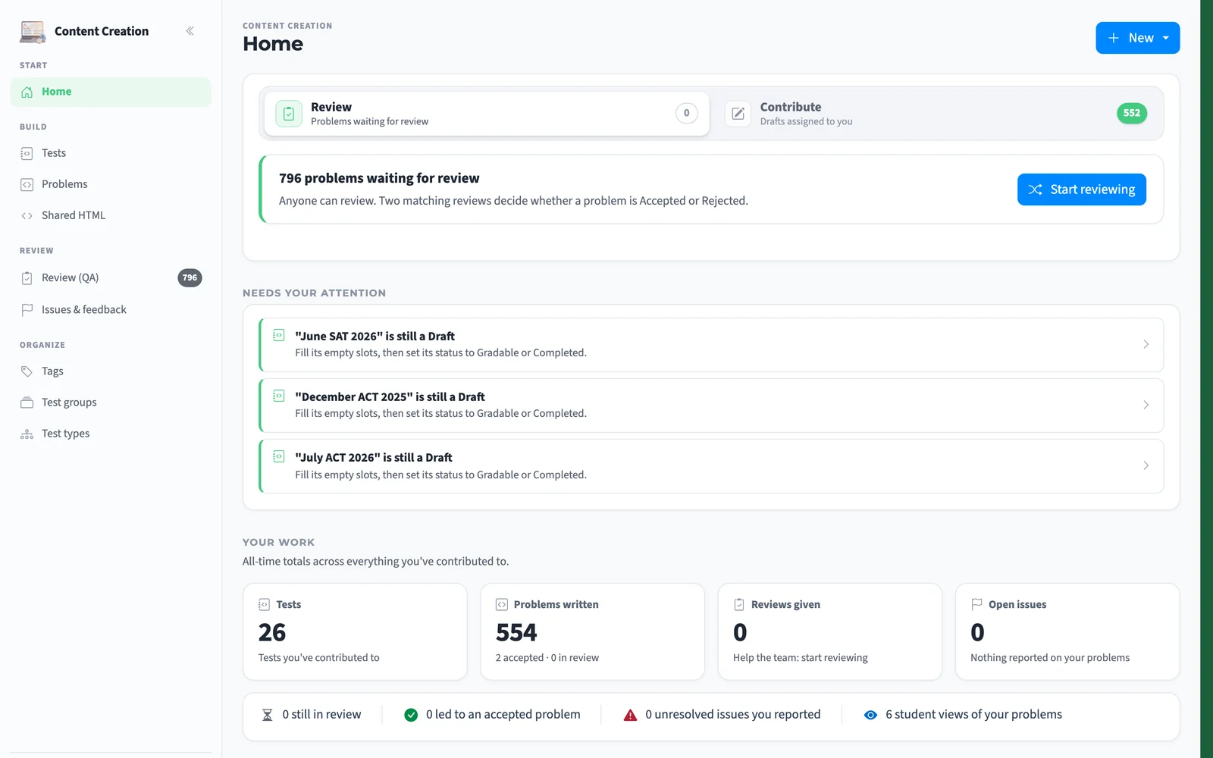Switch to the Contribute tab
Viewport: 1213px width, 758px height.
(937, 114)
